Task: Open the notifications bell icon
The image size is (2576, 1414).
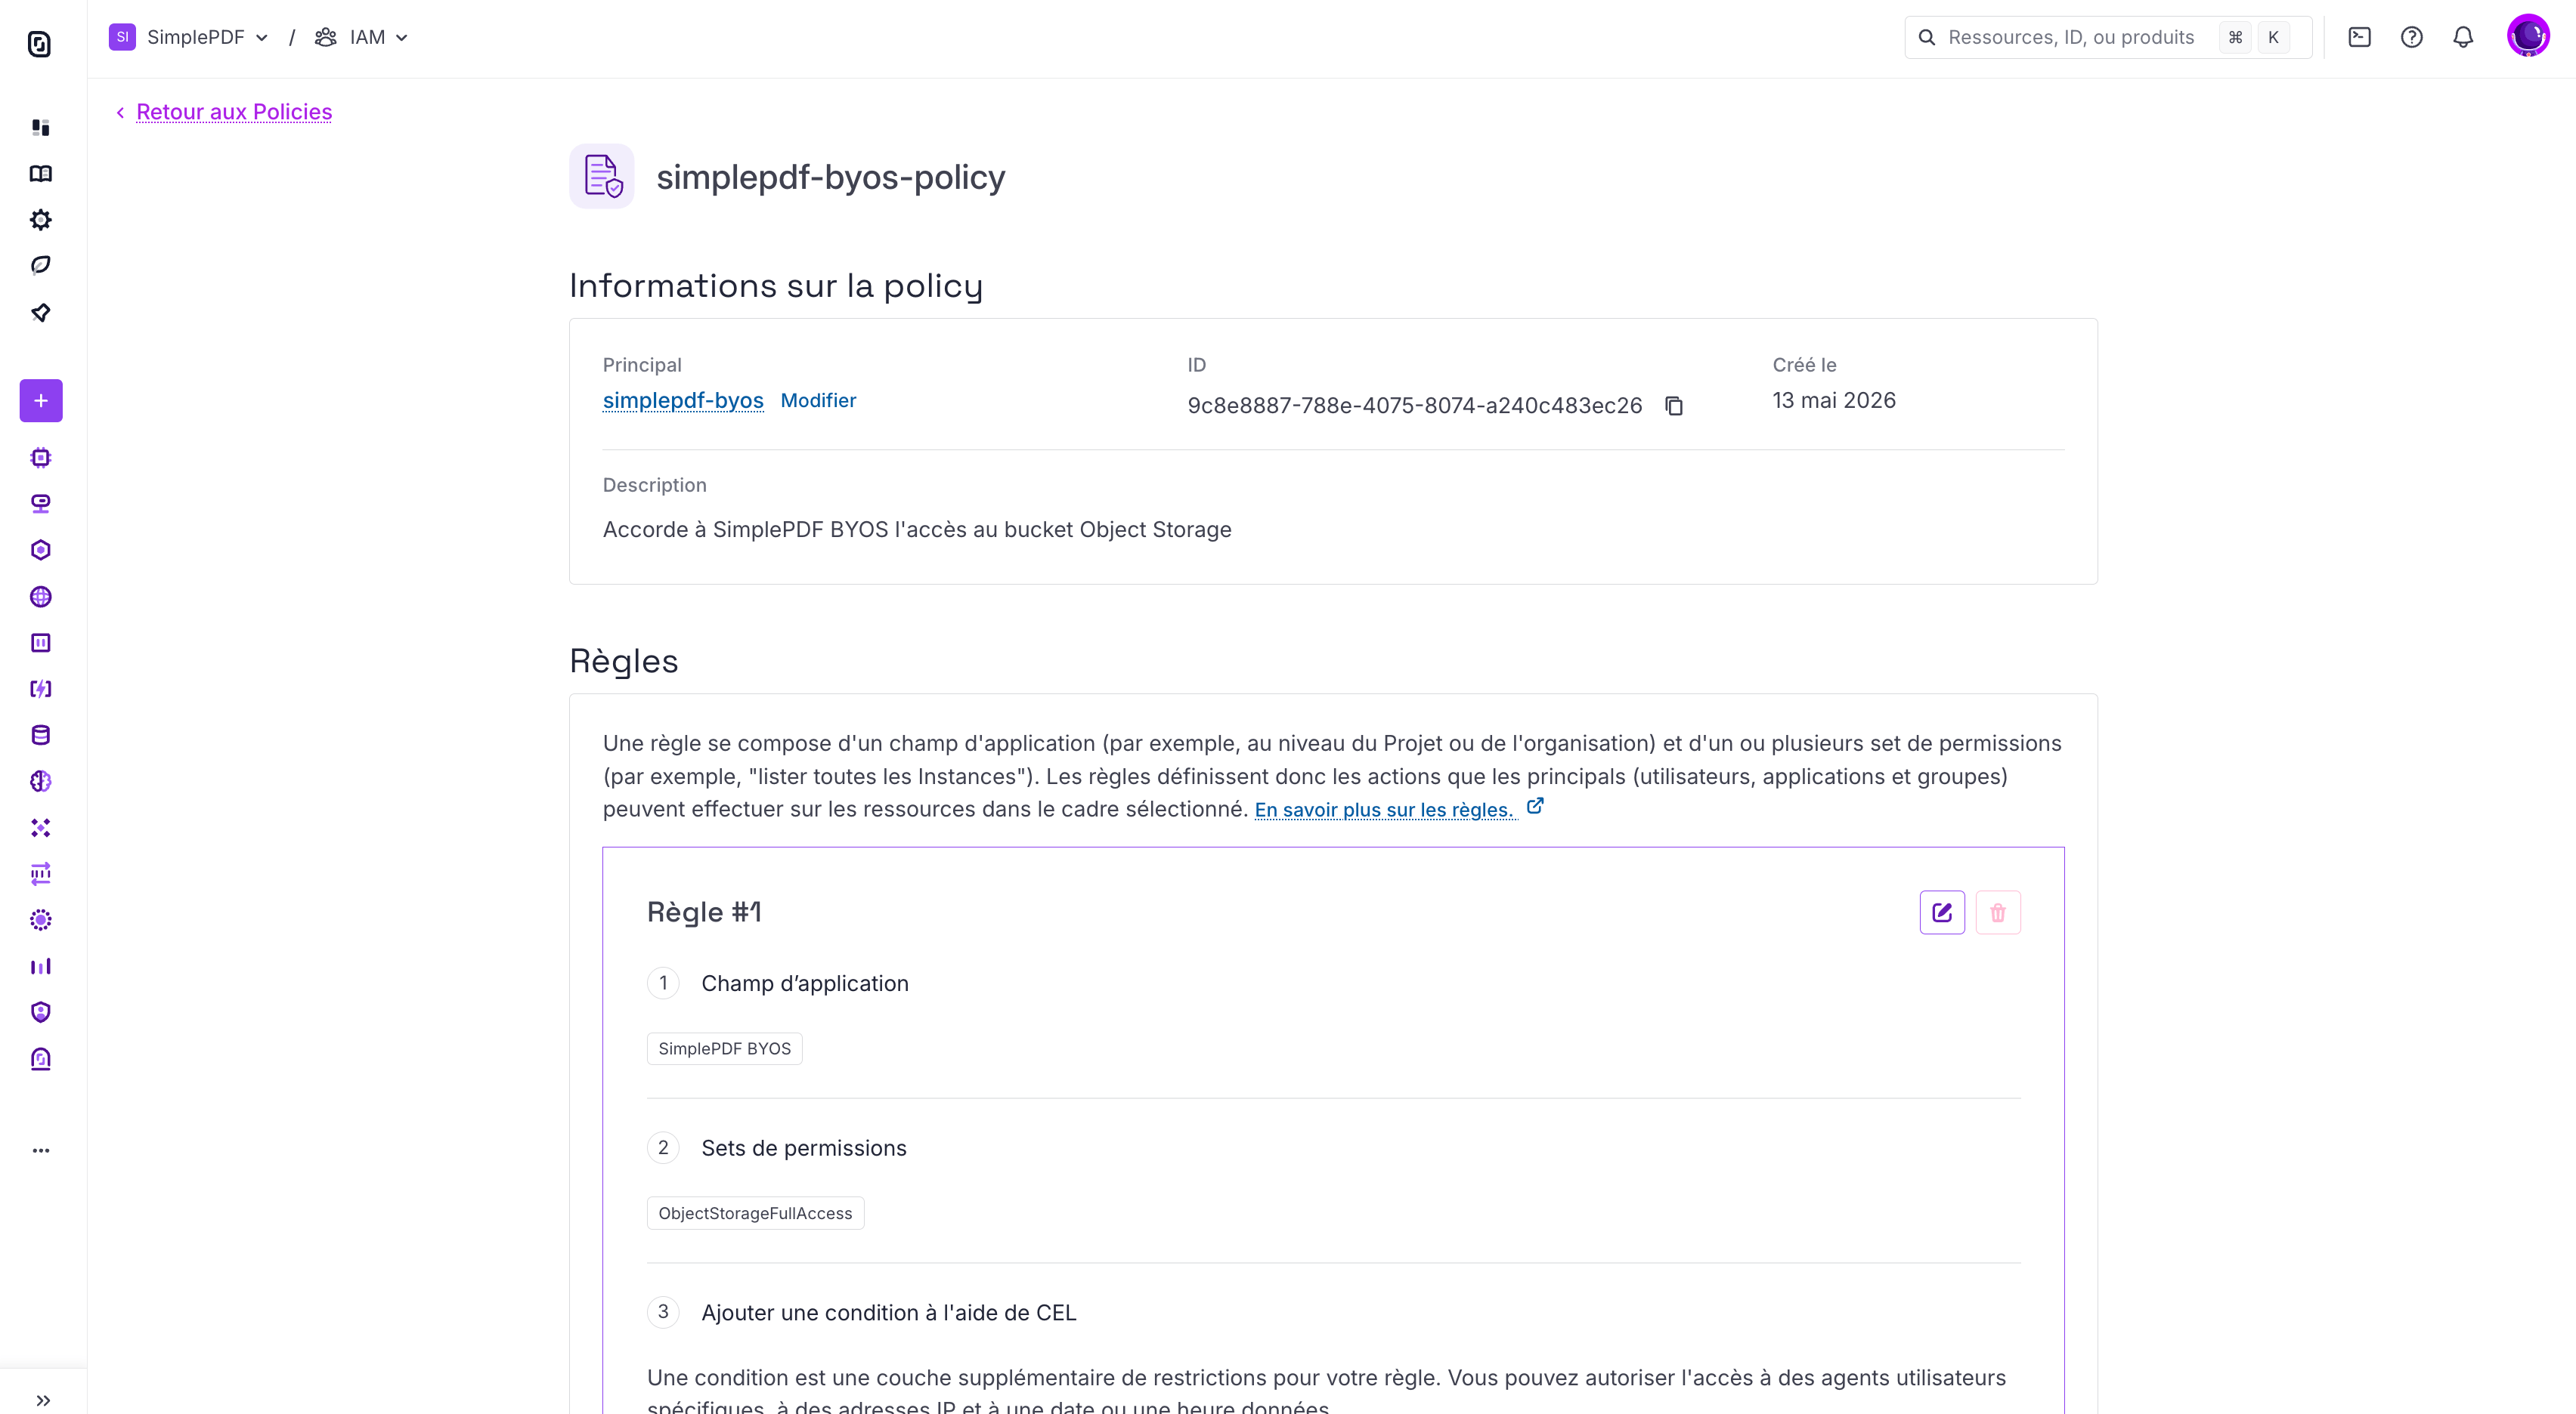Action: (x=2463, y=37)
